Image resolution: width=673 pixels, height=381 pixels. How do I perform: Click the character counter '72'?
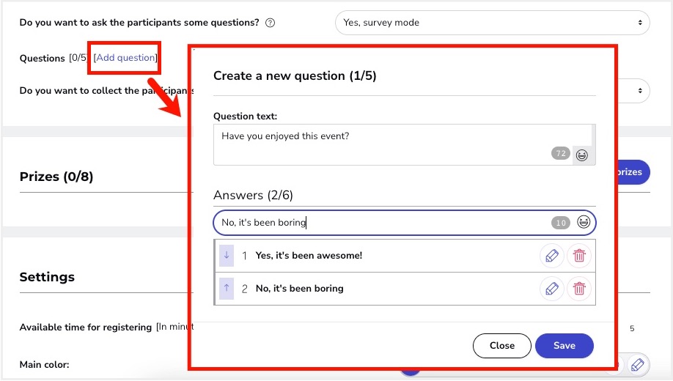pyautogui.click(x=561, y=153)
